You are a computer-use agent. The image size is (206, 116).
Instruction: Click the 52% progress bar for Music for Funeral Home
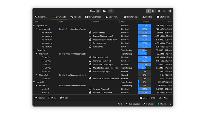(144, 68)
